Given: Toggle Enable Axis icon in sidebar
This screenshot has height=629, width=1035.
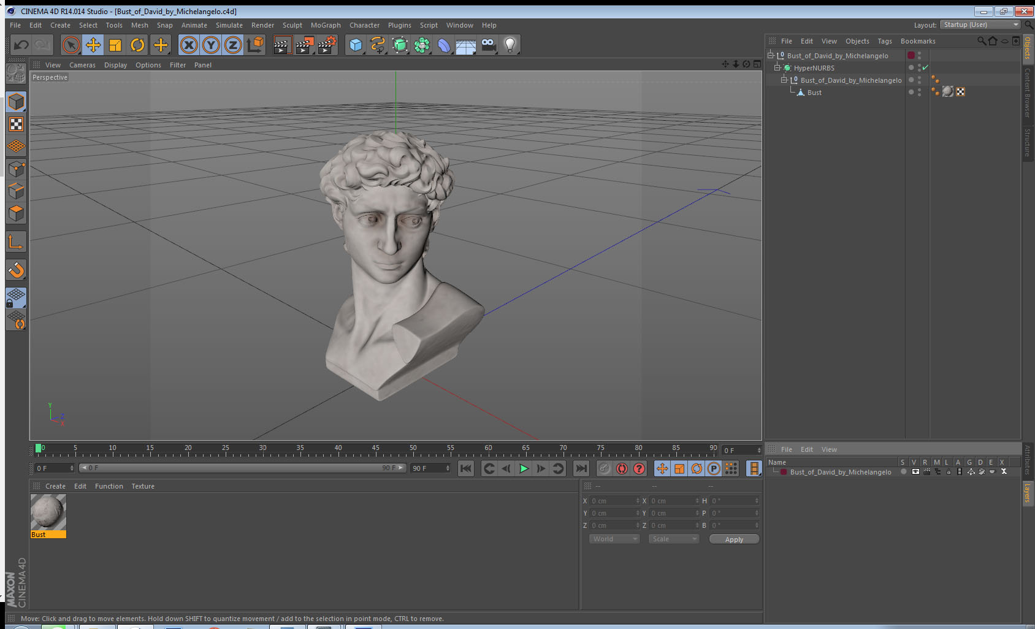Looking at the screenshot, I should click(16, 242).
